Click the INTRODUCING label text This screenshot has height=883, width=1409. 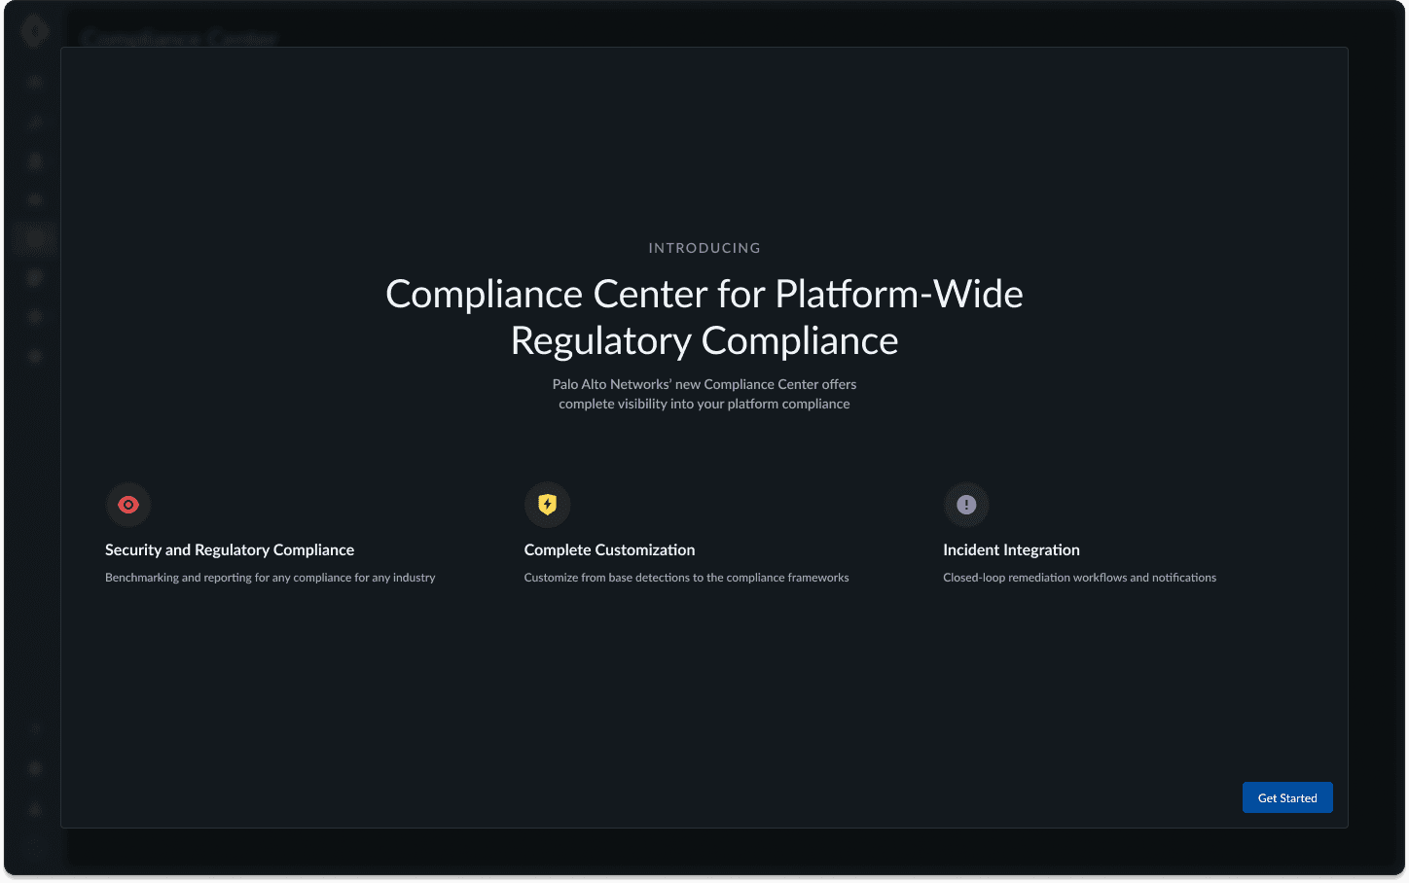[x=704, y=248]
